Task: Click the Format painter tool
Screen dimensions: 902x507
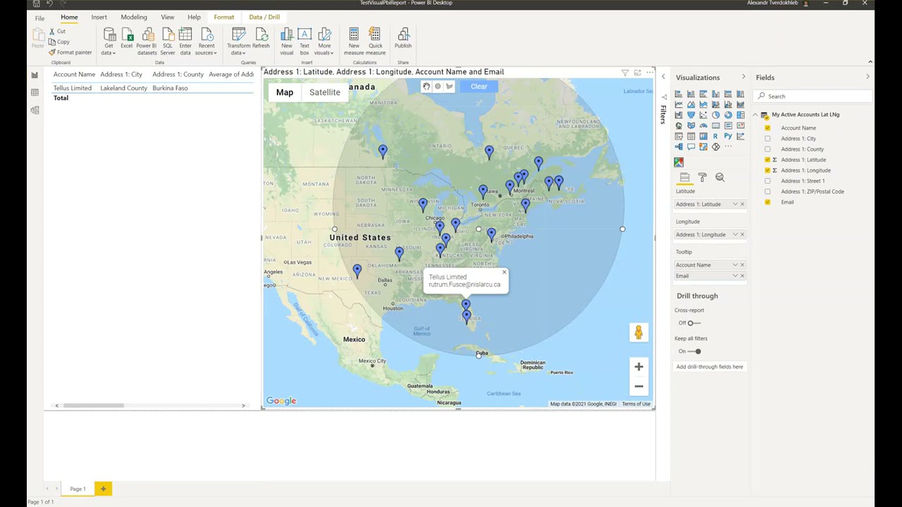Action: coord(70,53)
